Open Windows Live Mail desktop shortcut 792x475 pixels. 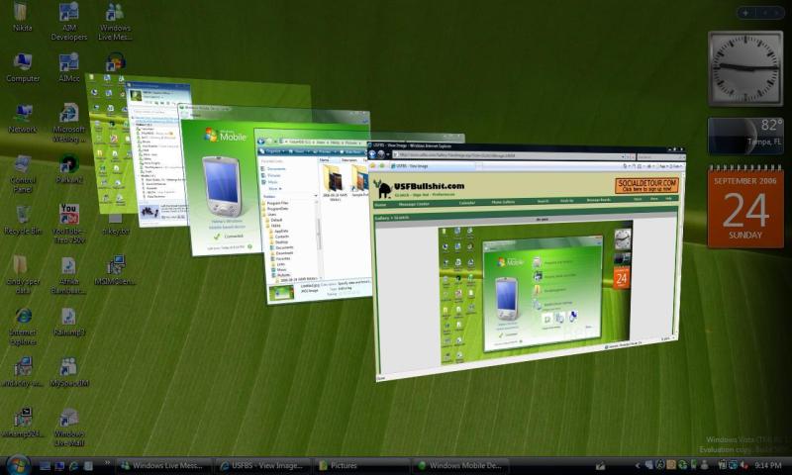pyautogui.click(x=69, y=427)
